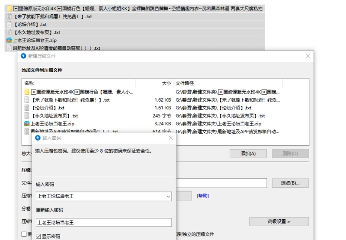Tick the checkbox at the bottom-left of the archive dialog
This screenshot has height=240, width=346.
(24, 234)
